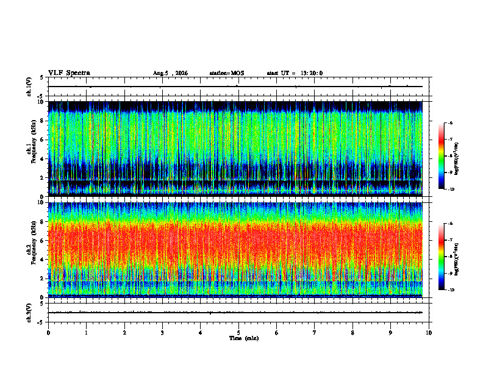
Task: Click the log(PSD) unit label beside ch.1 color scale
Action: pyautogui.click(x=457, y=158)
